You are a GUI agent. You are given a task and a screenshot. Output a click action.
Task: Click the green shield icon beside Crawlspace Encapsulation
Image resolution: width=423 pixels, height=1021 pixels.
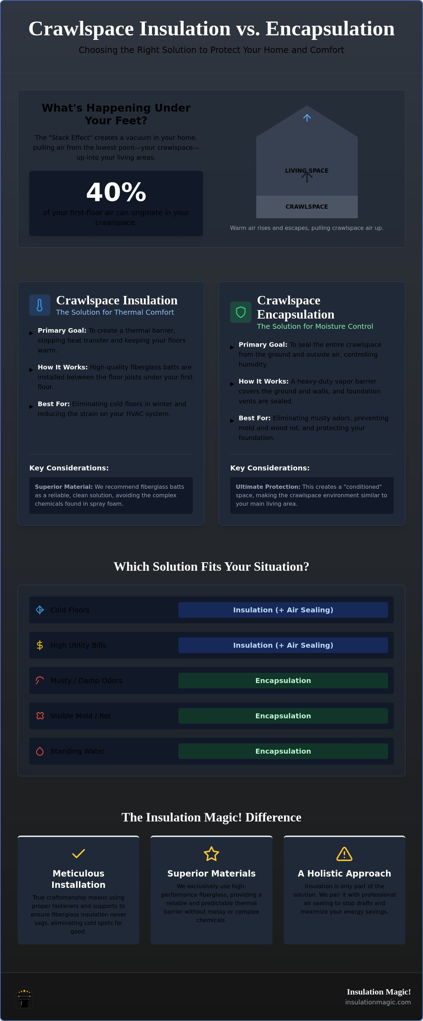[x=241, y=312]
